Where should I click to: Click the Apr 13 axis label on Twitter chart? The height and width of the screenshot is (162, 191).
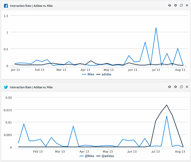point(84,152)
